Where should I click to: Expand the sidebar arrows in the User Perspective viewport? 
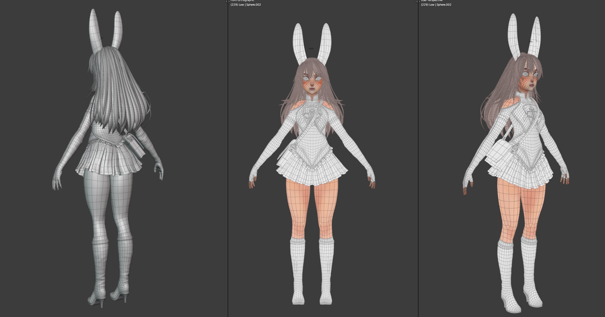pos(418,2)
